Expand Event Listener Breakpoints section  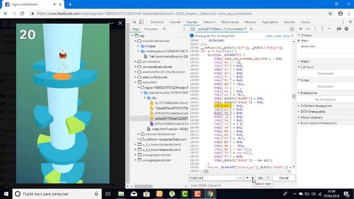point(299,123)
